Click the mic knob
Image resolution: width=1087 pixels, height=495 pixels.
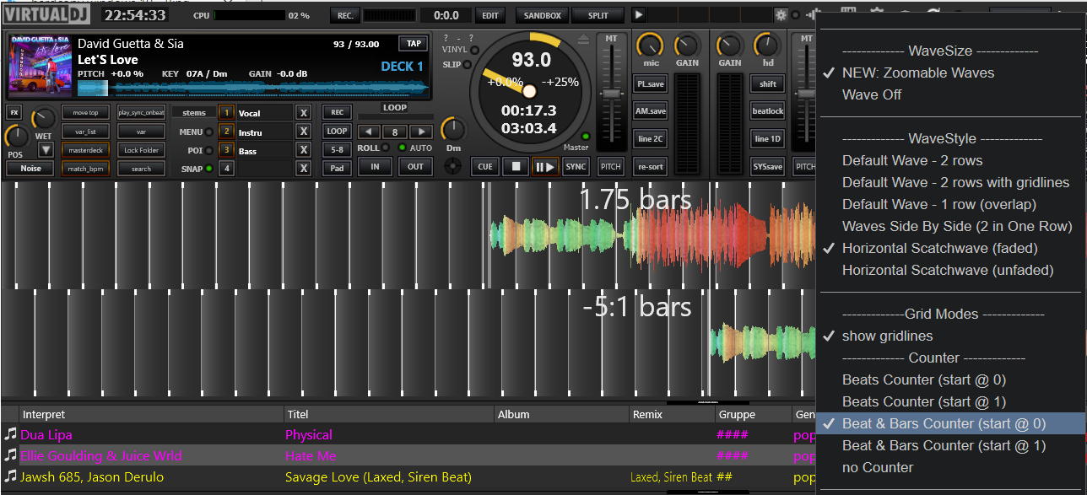[650, 46]
